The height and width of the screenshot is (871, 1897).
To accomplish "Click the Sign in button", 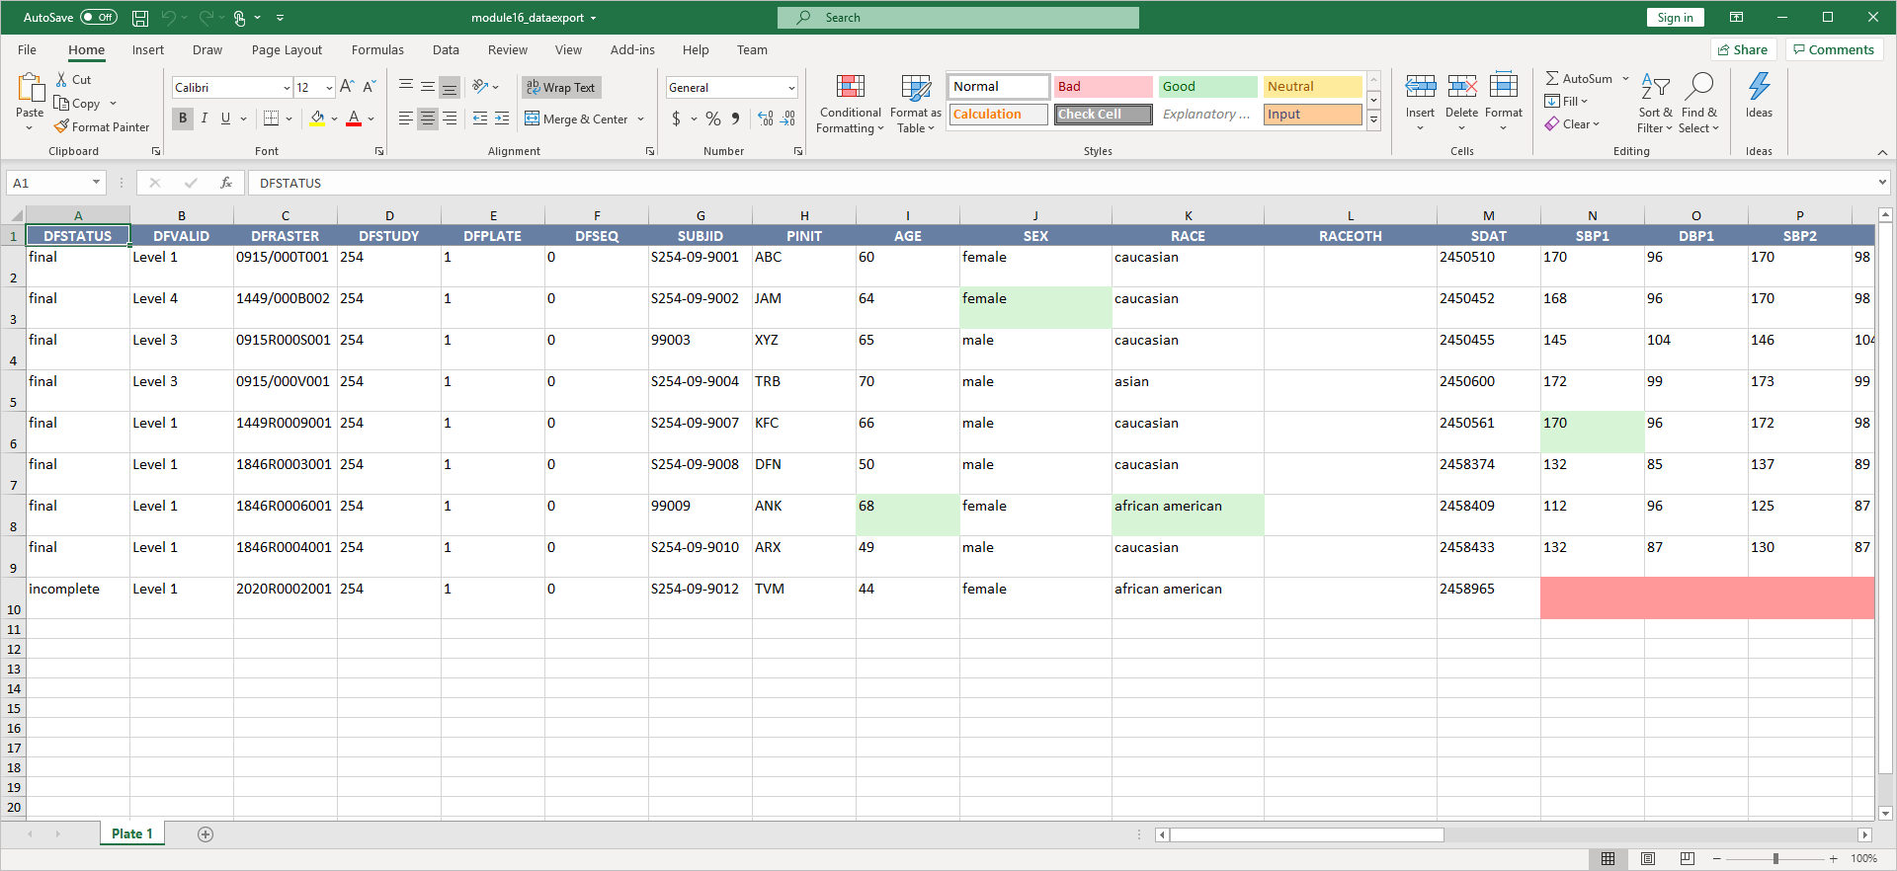I will click(x=1675, y=18).
